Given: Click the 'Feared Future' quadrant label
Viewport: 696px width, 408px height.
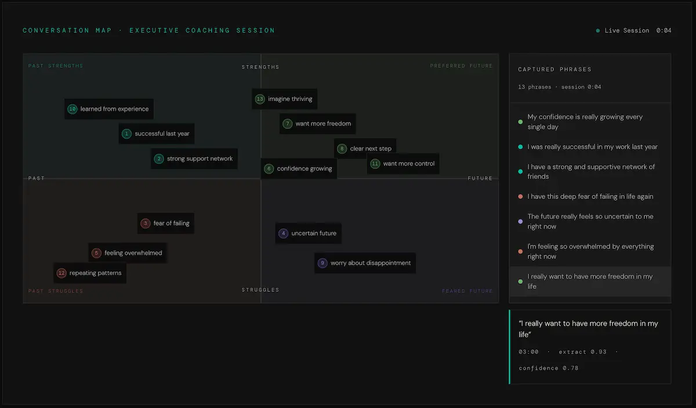Looking at the screenshot, I should (x=467, y=291).
